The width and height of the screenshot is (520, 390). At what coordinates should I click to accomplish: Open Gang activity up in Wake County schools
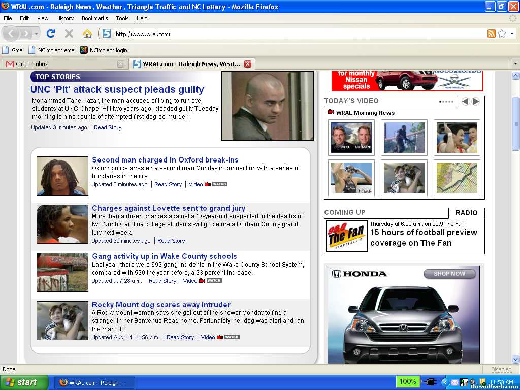165,256
